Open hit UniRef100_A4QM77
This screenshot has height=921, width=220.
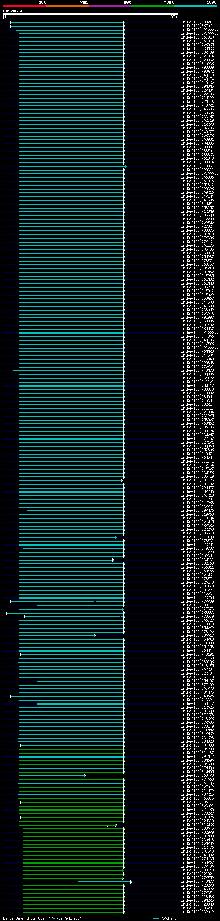pyautogui.click(x=198, y=882)
